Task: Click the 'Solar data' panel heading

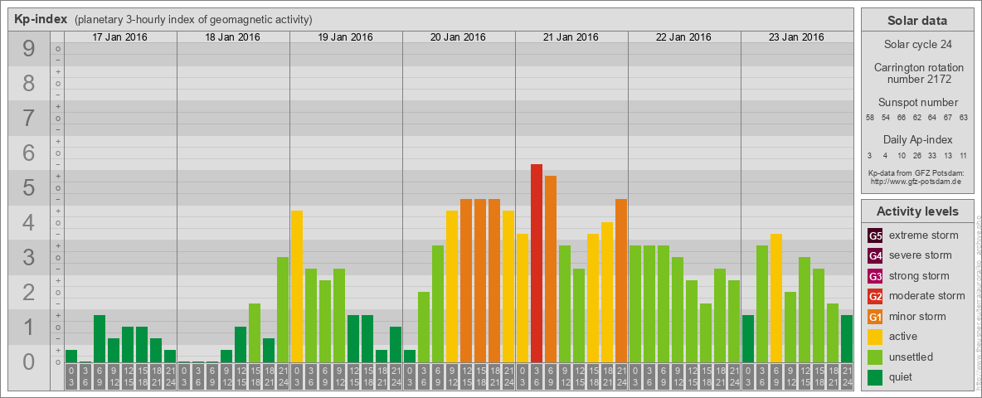Action: pyautogui.click(x=916, y=21)
